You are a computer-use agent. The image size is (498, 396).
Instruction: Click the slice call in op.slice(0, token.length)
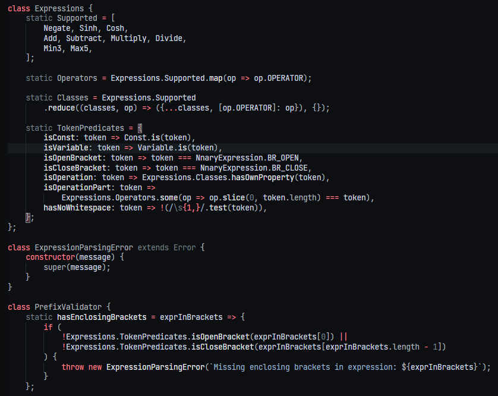click(234, 198)
